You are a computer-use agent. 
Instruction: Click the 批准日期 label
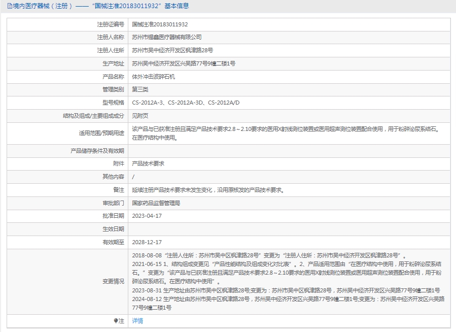(x=113, y=216)
